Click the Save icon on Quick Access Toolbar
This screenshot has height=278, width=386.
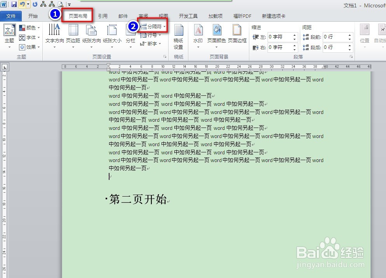(14, 3)
